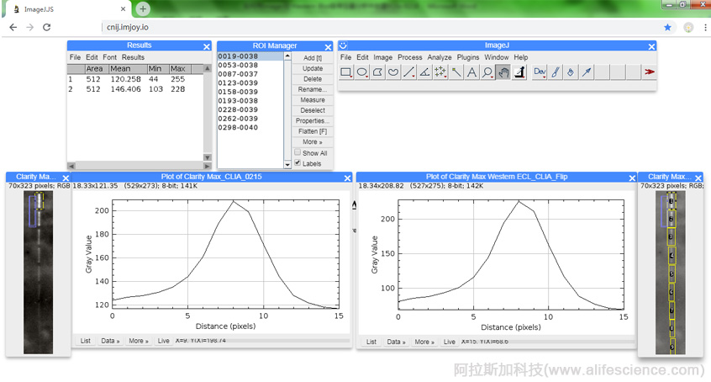Bookmark the page with star icon
Image resolution: width=711 pixels, height=382 pixels.
click(667, 27)
